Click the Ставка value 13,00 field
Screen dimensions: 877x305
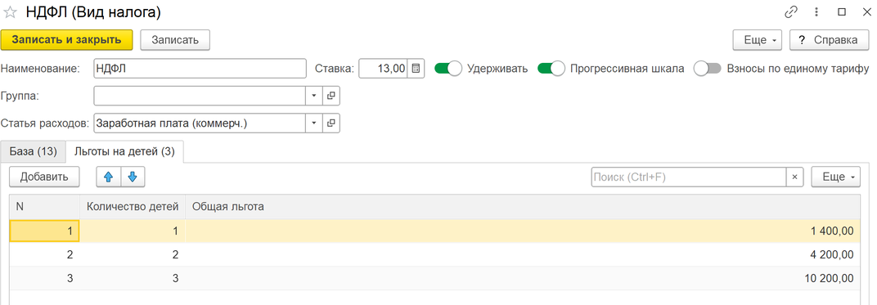[x=383, y=69]
